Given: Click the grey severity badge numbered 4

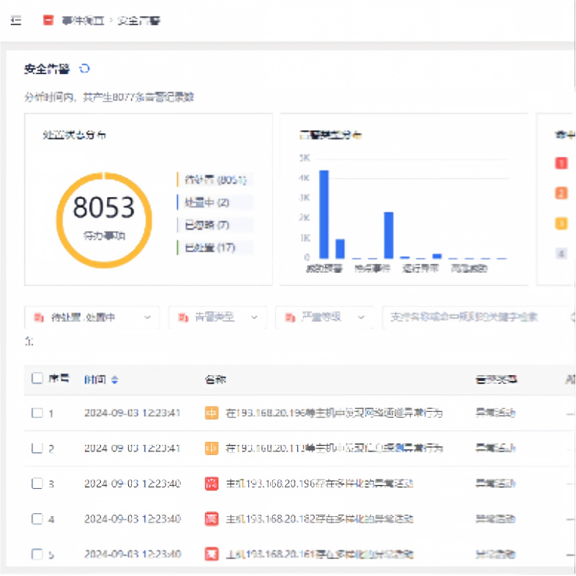Looking at the screenshot, I should [x=561, y=253].
